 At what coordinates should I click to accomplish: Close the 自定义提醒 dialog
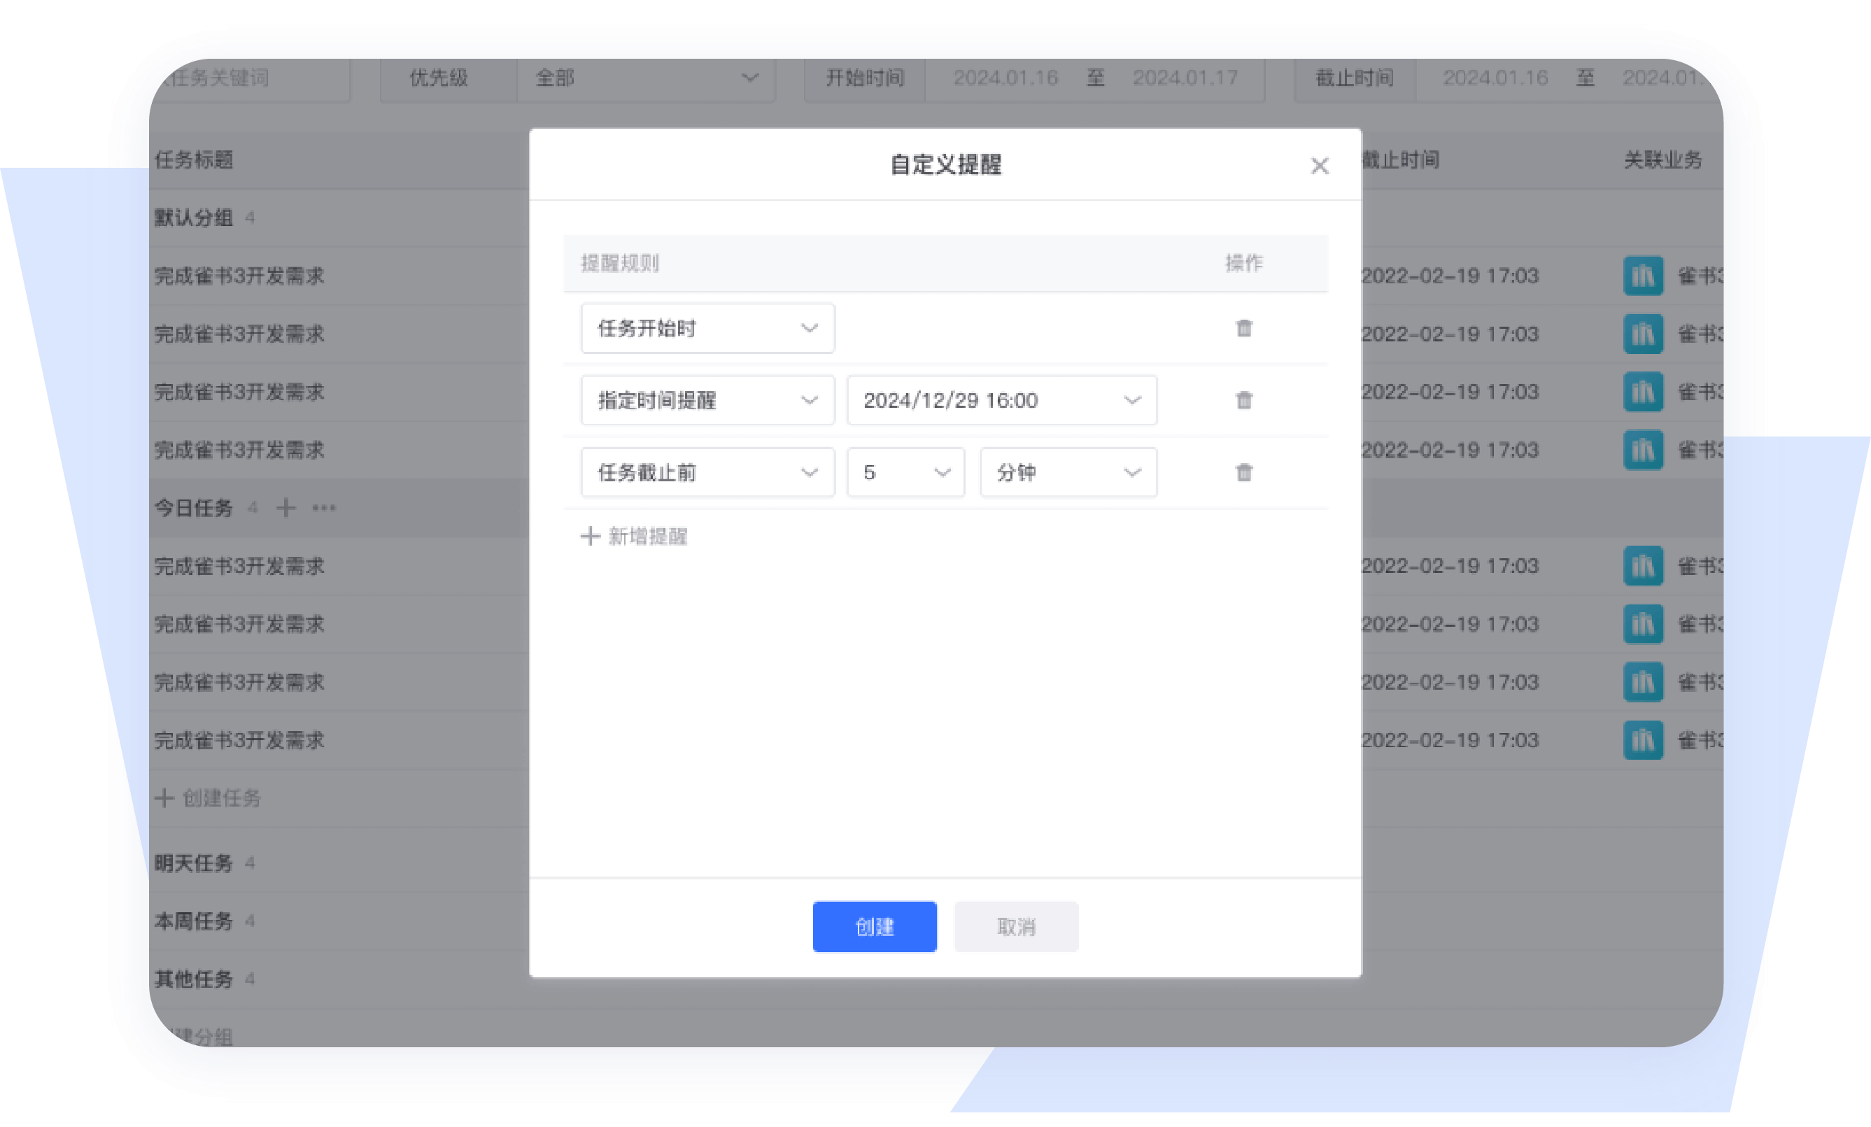click(1320, 166)
